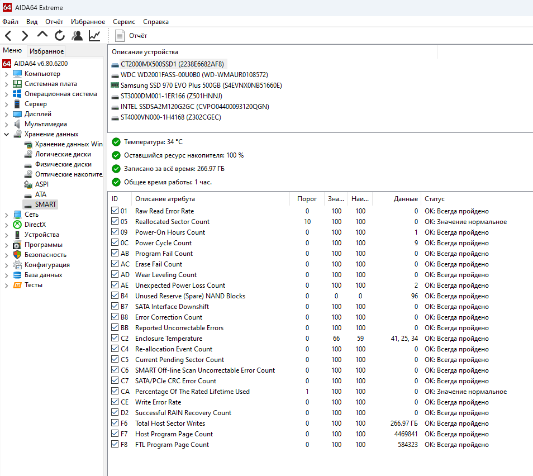Image resolution: width=533 pixels, height=476 pixels.
Task: Toggle the F8 FTL Program Page Count checkbox
Action: 115,444
